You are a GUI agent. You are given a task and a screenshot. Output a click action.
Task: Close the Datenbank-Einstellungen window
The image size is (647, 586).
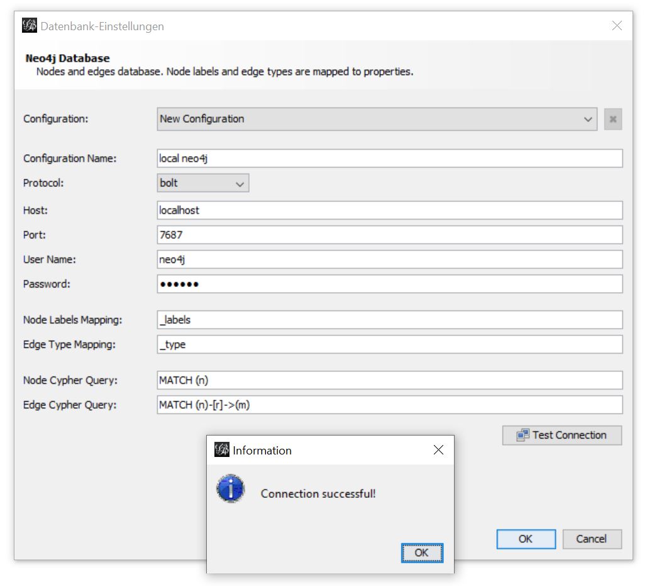(x=616, y=26)
